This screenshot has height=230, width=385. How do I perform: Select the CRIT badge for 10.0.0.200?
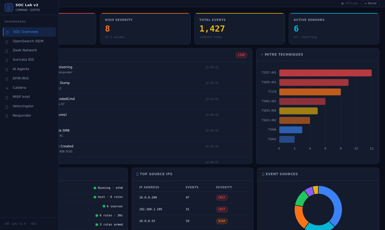pos(222,197)
